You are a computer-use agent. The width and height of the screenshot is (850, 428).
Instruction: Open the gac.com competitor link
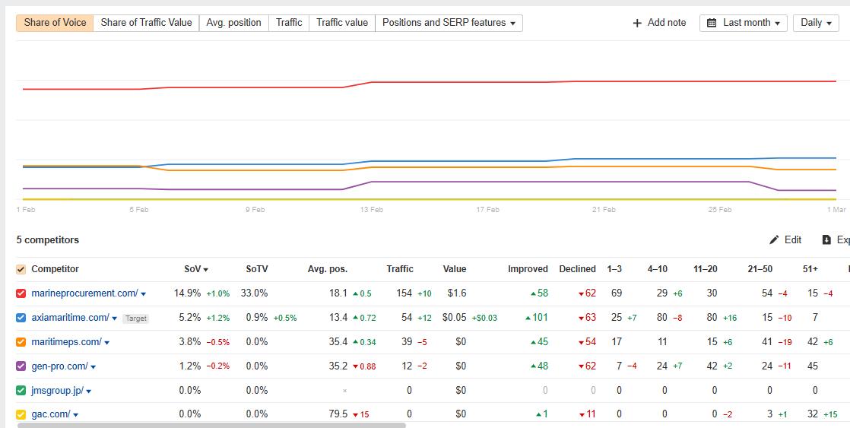tap(50, 414)
